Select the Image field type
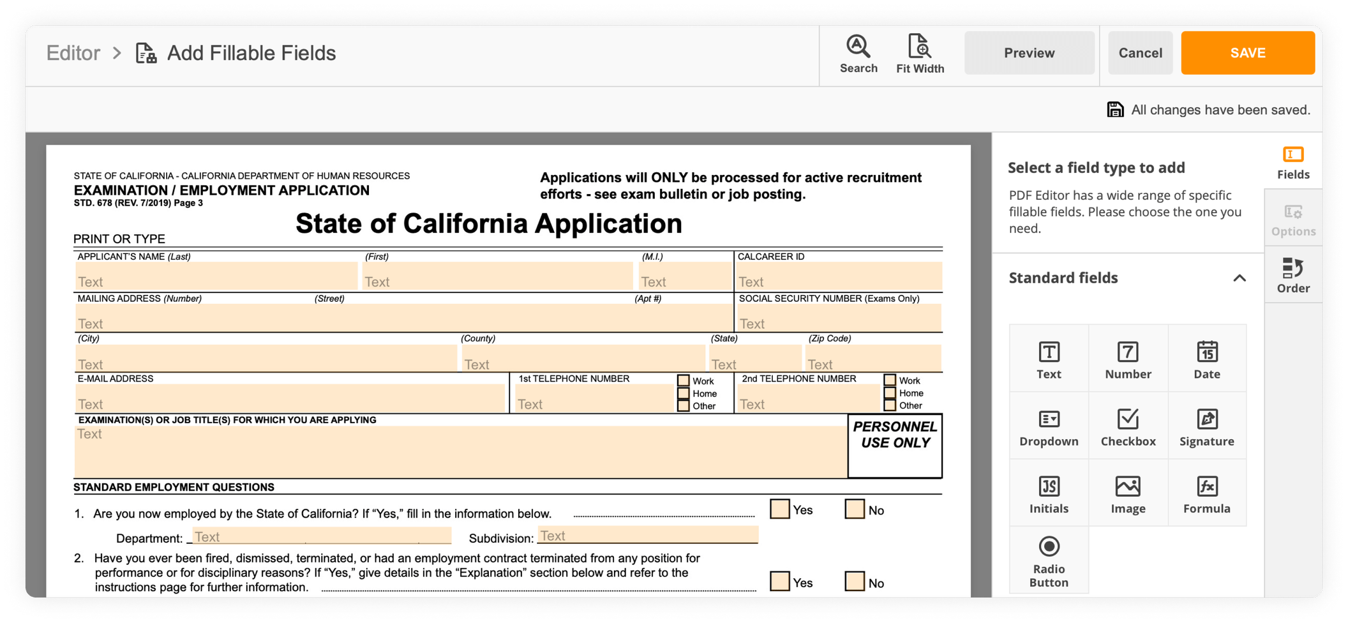The height and width of the screenshot is (623, 1348). click(1128, 493)
